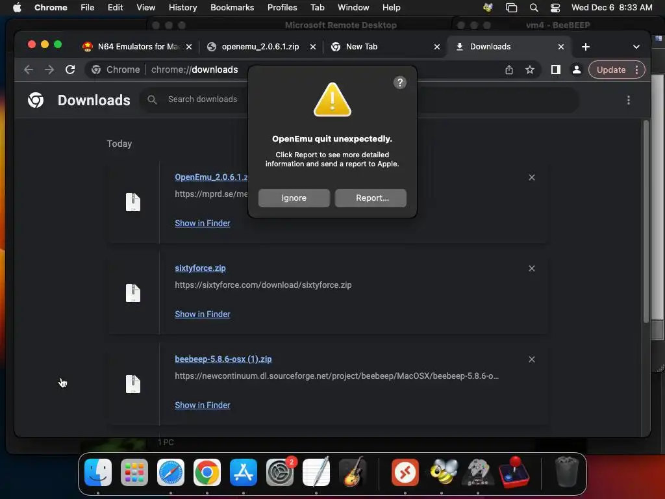
Task: Click the beebeep zip file icon
Action: [132, 384]
